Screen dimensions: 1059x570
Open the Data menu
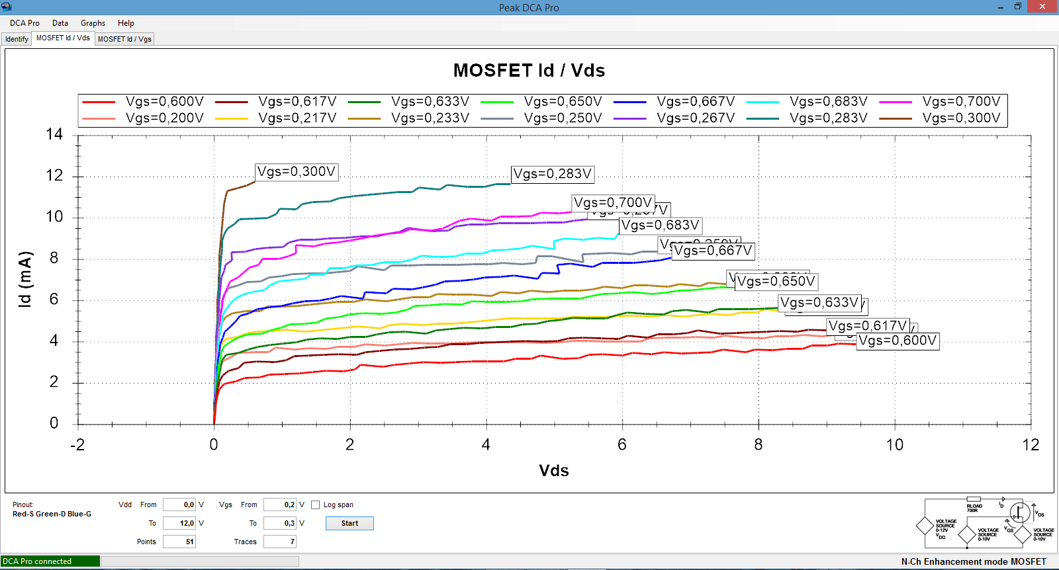pos(60,23)
